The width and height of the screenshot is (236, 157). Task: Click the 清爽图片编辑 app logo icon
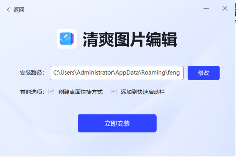click(67, 39)
